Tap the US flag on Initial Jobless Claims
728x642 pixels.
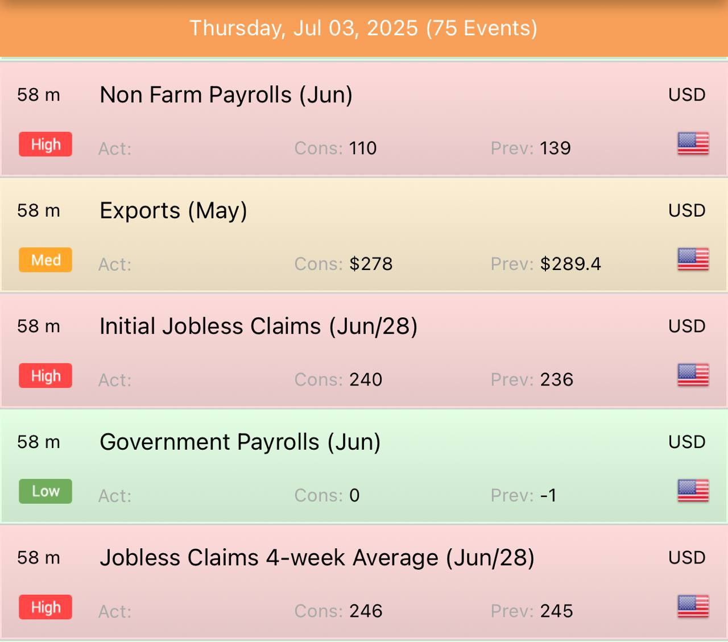pos(693,375)
